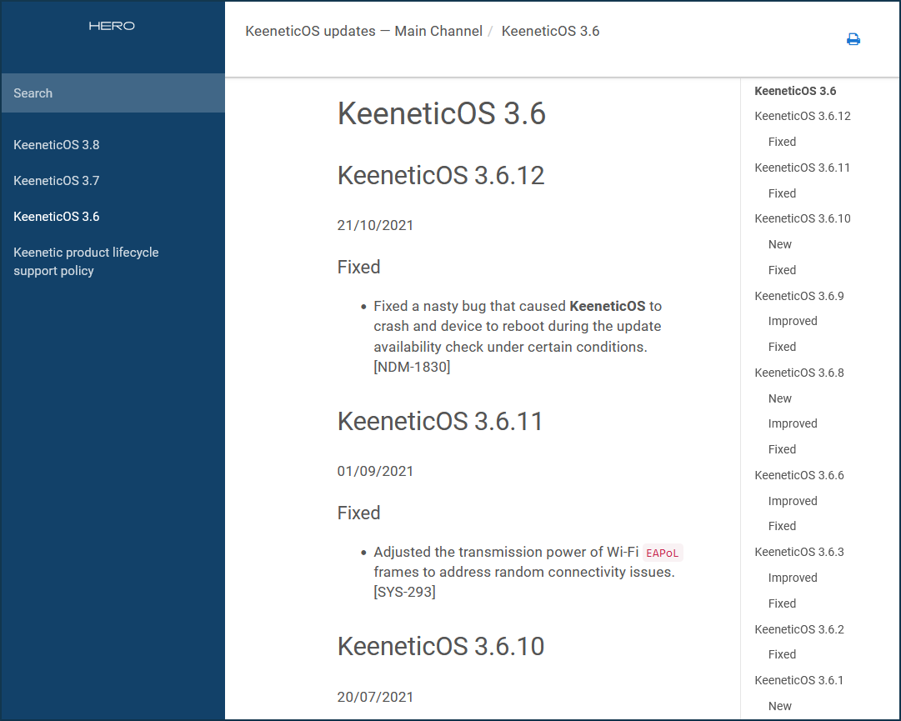Click the KeeneticOS 3.6 breadcrumb item
Image resolution: width=901 pixels, height=721 pixels.
[550, 31]
